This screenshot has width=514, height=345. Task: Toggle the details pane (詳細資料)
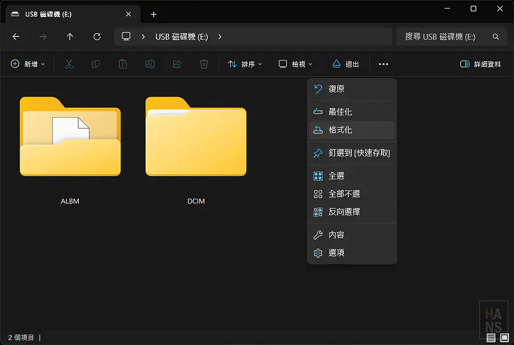tap(480, 64)
